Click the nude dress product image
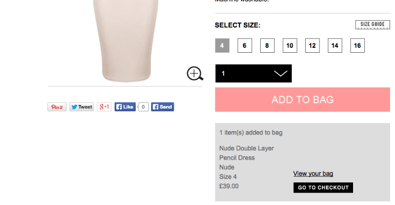The width and height of the screenshot is (395, 205). pos(125,39)
